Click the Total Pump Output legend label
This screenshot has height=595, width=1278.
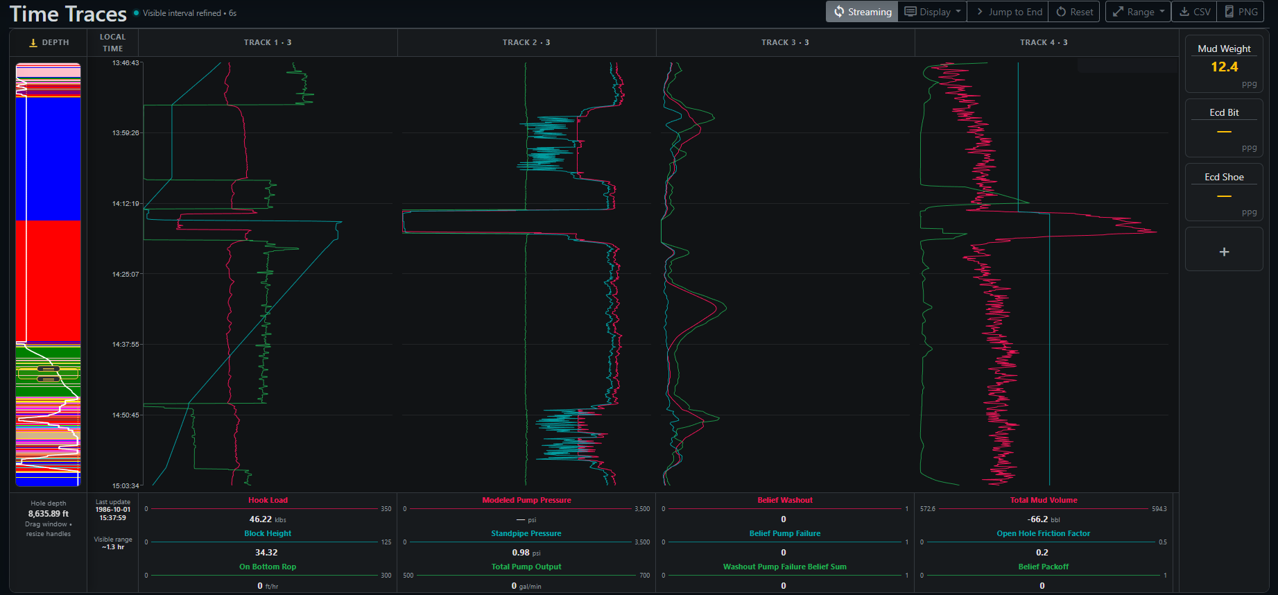[x=526, y=567]
